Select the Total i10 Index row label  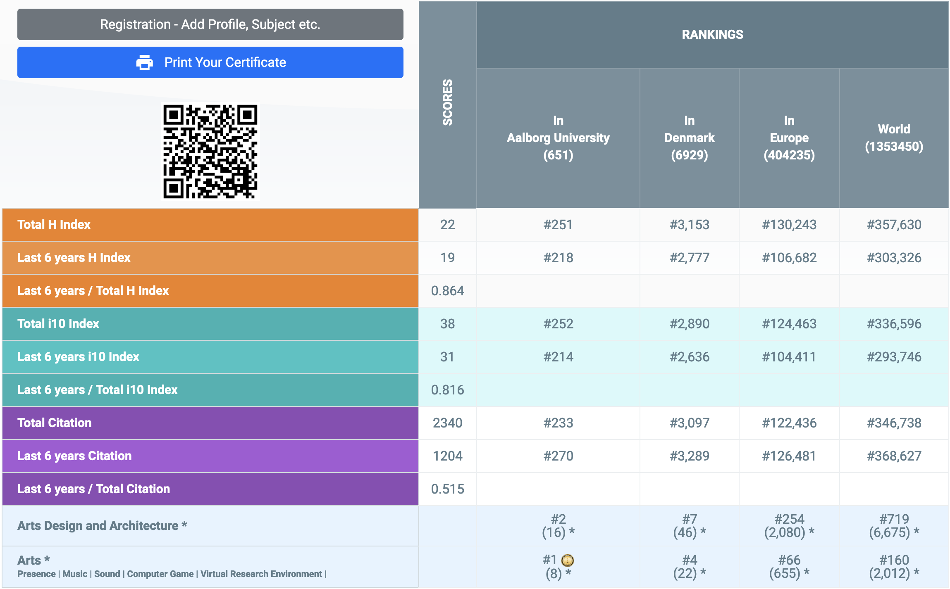click(58, 323)
